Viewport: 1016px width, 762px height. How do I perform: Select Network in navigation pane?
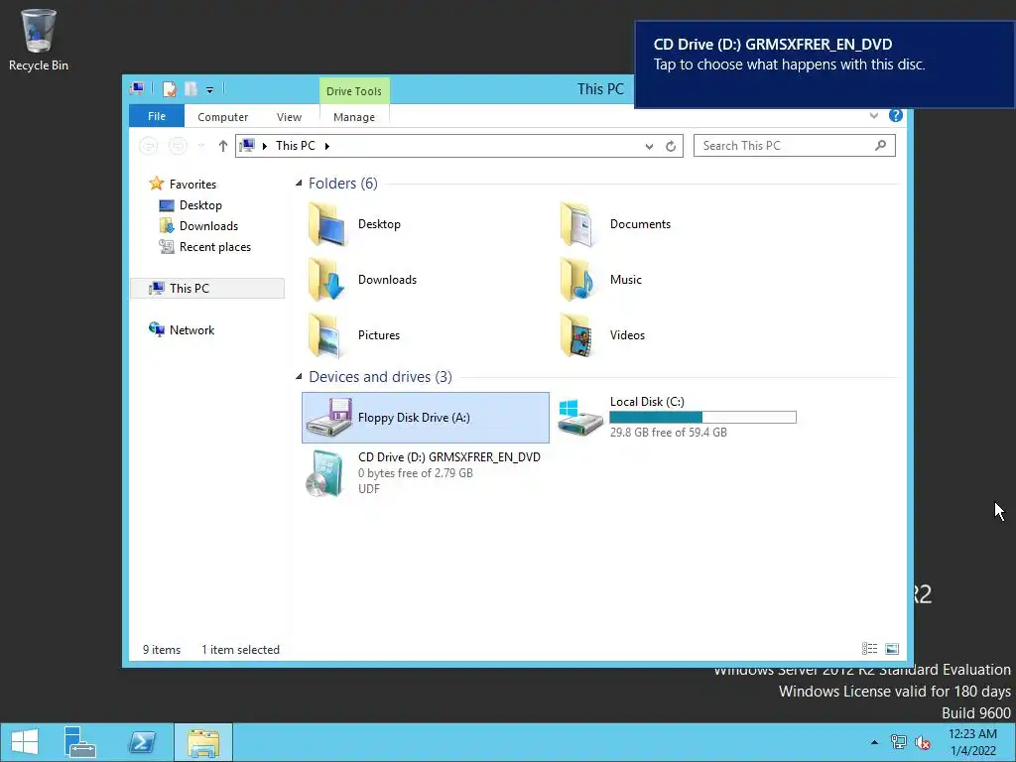tap(191, 329)
